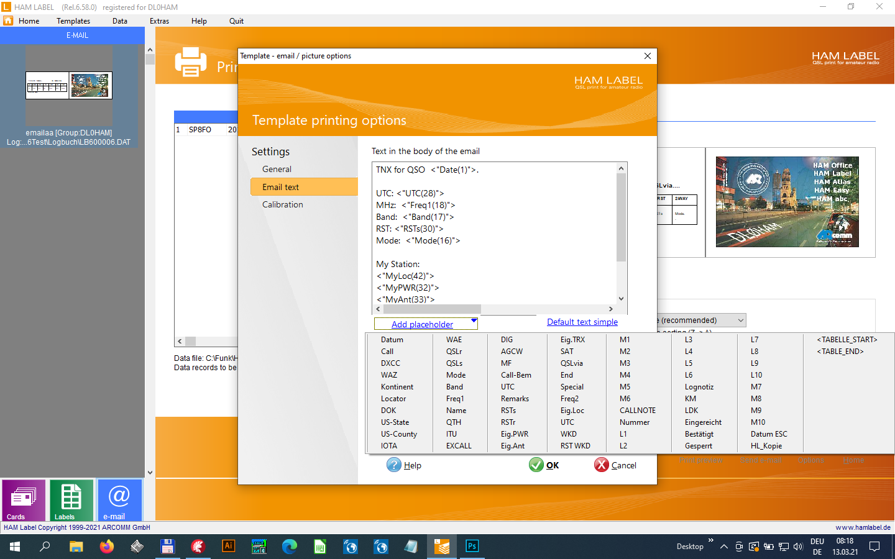Click Quit in the menu bar
Screen dimensions: 895x559
pos(236,21)
